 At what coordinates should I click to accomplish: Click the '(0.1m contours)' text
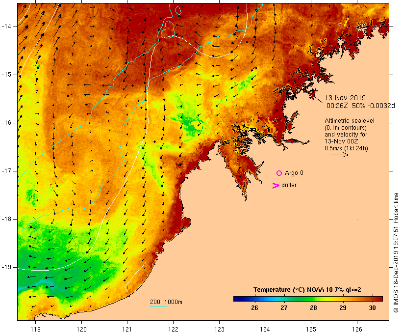pos(346,128)
